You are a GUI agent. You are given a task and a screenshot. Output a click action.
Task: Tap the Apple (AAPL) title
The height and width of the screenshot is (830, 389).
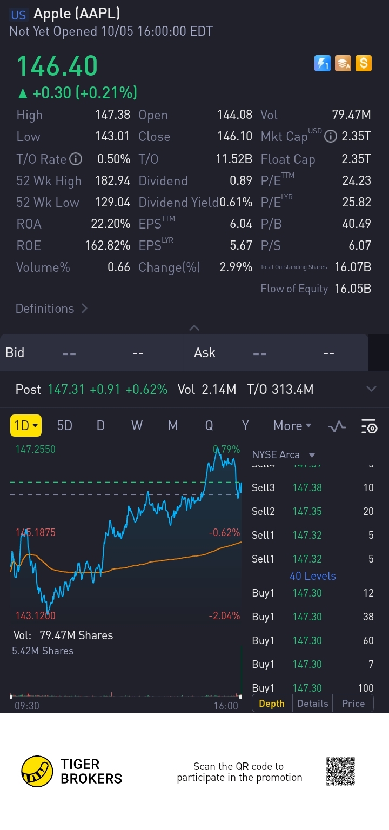coord(77,14)
